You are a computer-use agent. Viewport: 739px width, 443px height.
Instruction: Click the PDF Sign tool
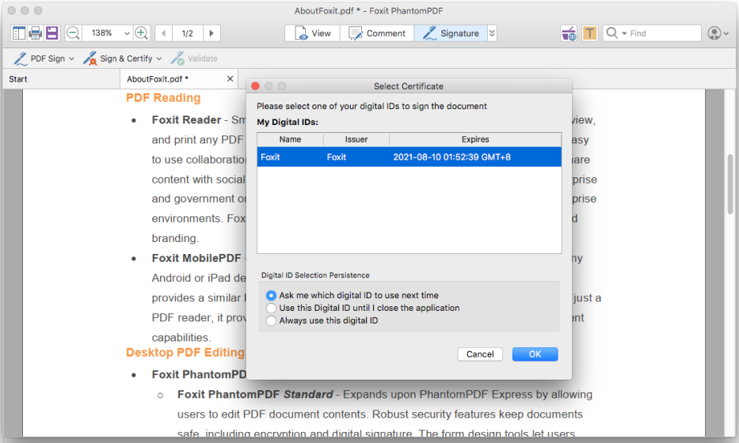[40, 59]
